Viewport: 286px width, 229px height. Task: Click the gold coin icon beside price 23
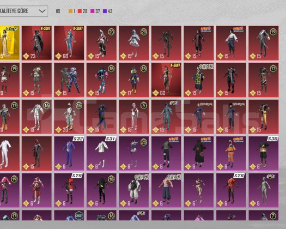pos(26,56)
